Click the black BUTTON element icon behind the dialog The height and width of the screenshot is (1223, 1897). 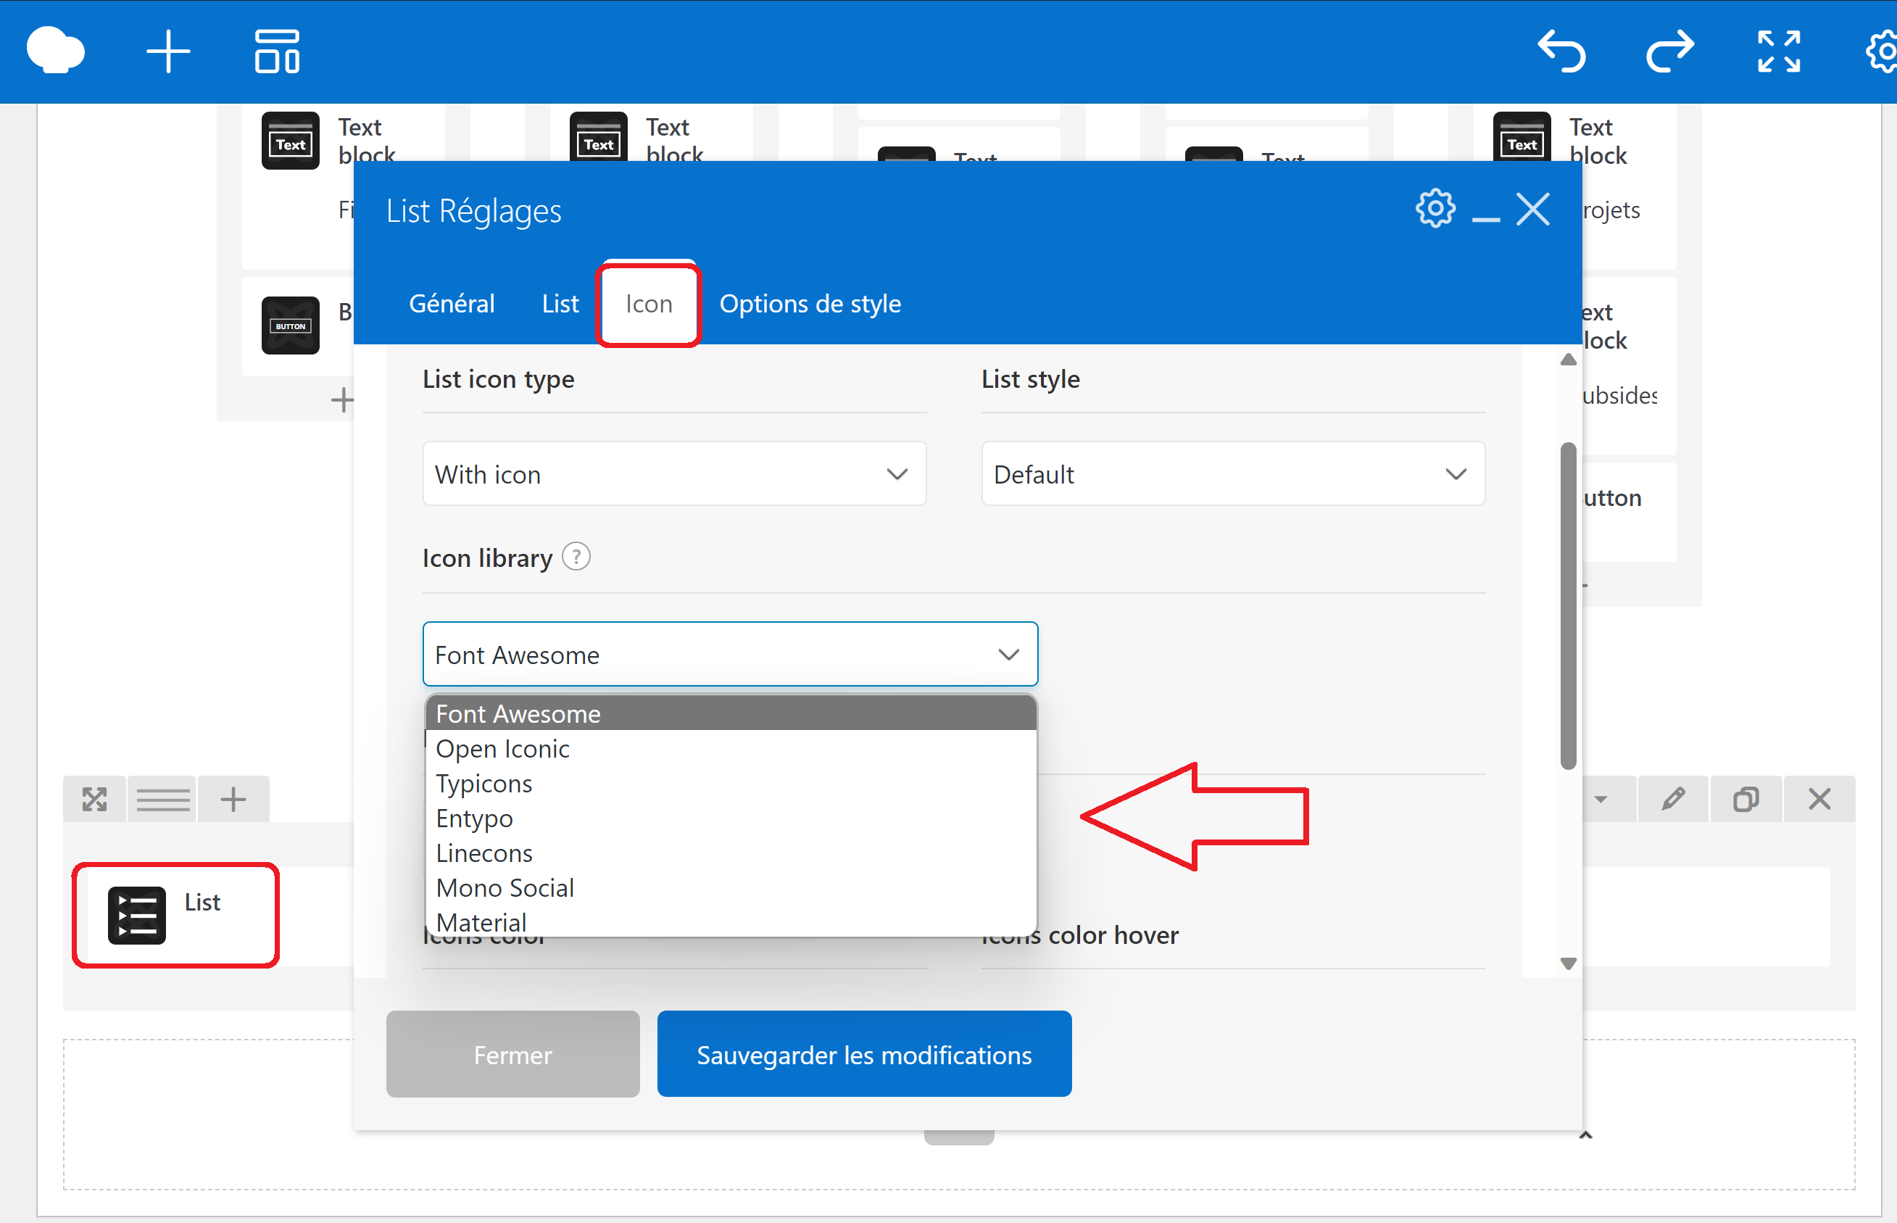tap(291, 326)
